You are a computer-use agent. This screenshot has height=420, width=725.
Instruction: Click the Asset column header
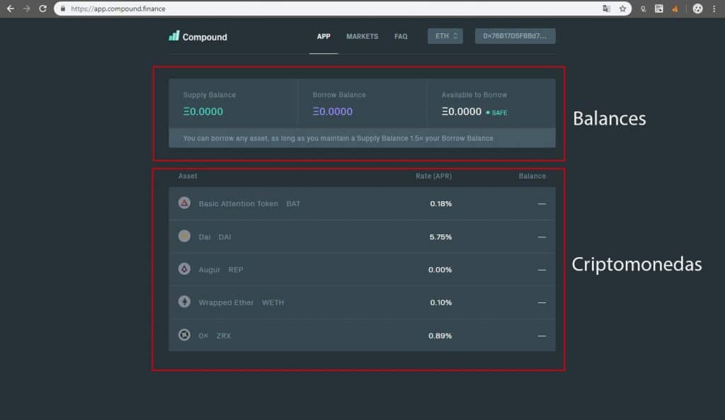click(x=188, y=176)
